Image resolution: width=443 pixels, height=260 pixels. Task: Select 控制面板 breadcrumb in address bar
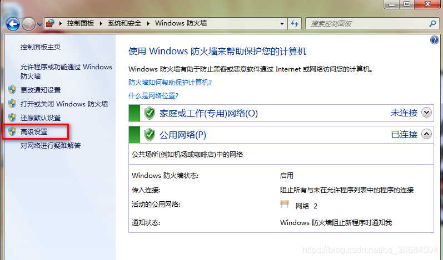[x=81, y=23]
